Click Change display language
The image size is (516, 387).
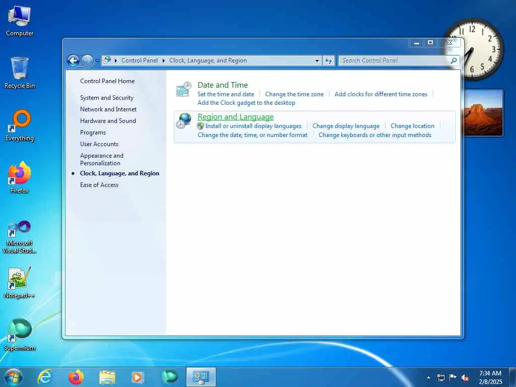click(x=346, y=126)
